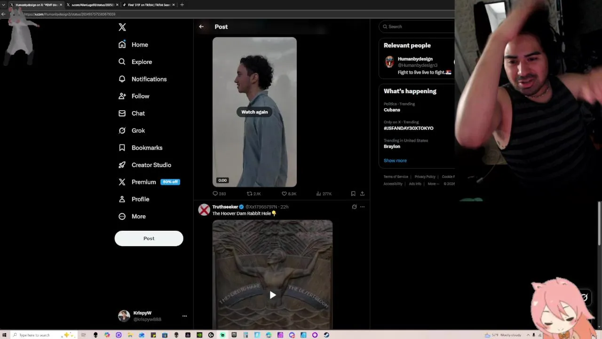
Task: Open the Ads info footer link
Action: point(415,184)
